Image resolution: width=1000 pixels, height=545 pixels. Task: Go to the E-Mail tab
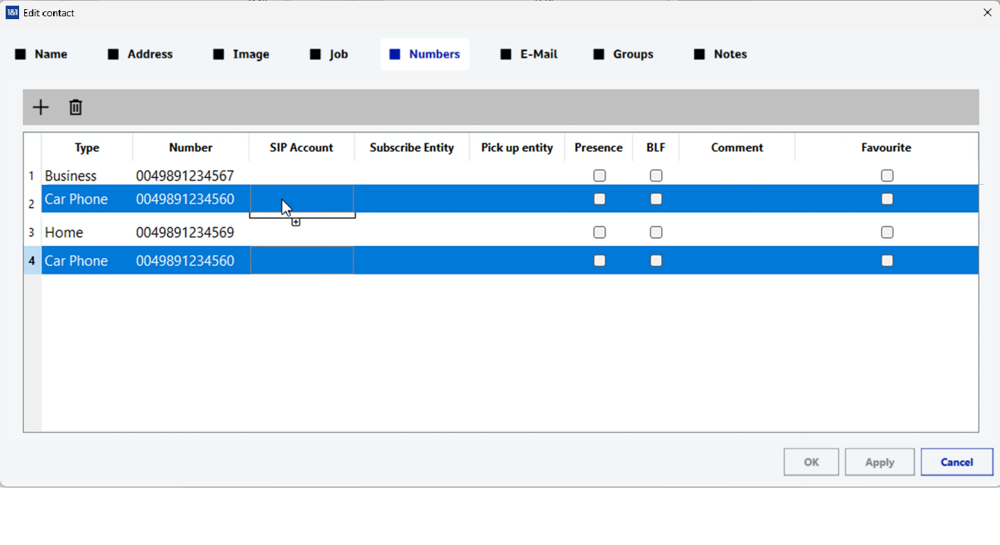click(x=529, y=55)
